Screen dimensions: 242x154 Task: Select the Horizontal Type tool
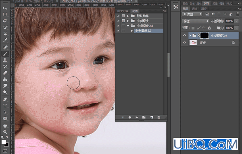pos(5,106)
